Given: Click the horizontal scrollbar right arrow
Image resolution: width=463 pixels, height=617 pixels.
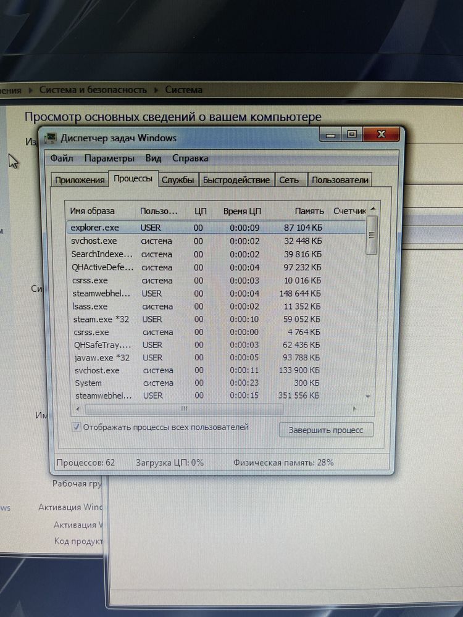Looking at the screenshot, I should pyautogui.click(x=354, y=409).
